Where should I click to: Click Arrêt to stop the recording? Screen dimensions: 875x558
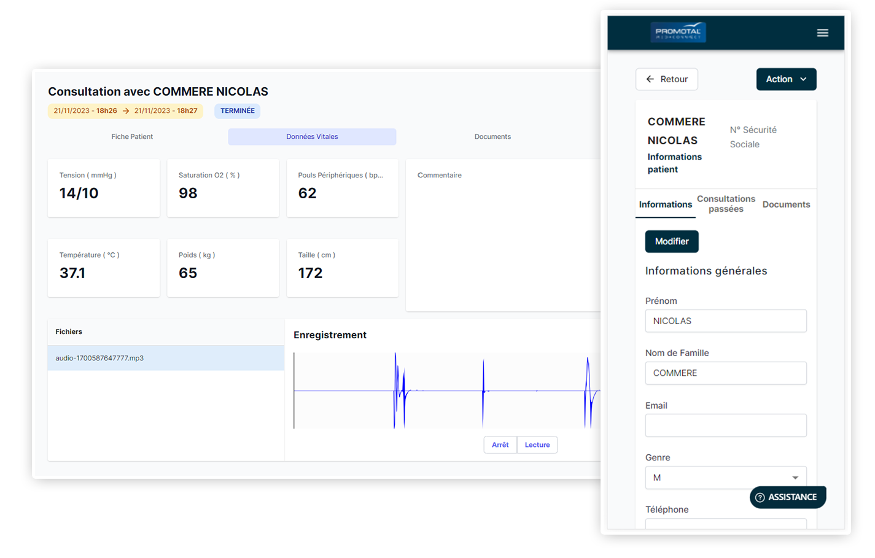coord(500,444)
